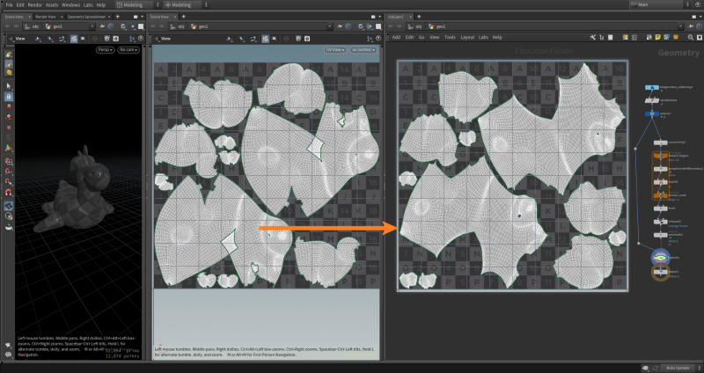Click the magnet snapping icon in left toolbar
704x373 pixels.
point(9,192)
